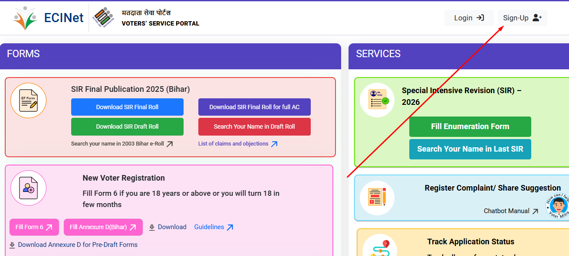This screenshot has height=256, width=569.
Task: Open the Voter Mitra chatbot avatar
Action: [x=557, y=205]
